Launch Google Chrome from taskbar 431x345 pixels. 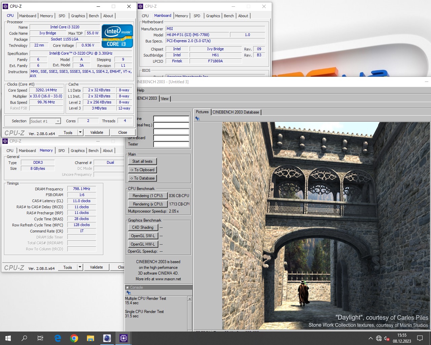(74, 338)
